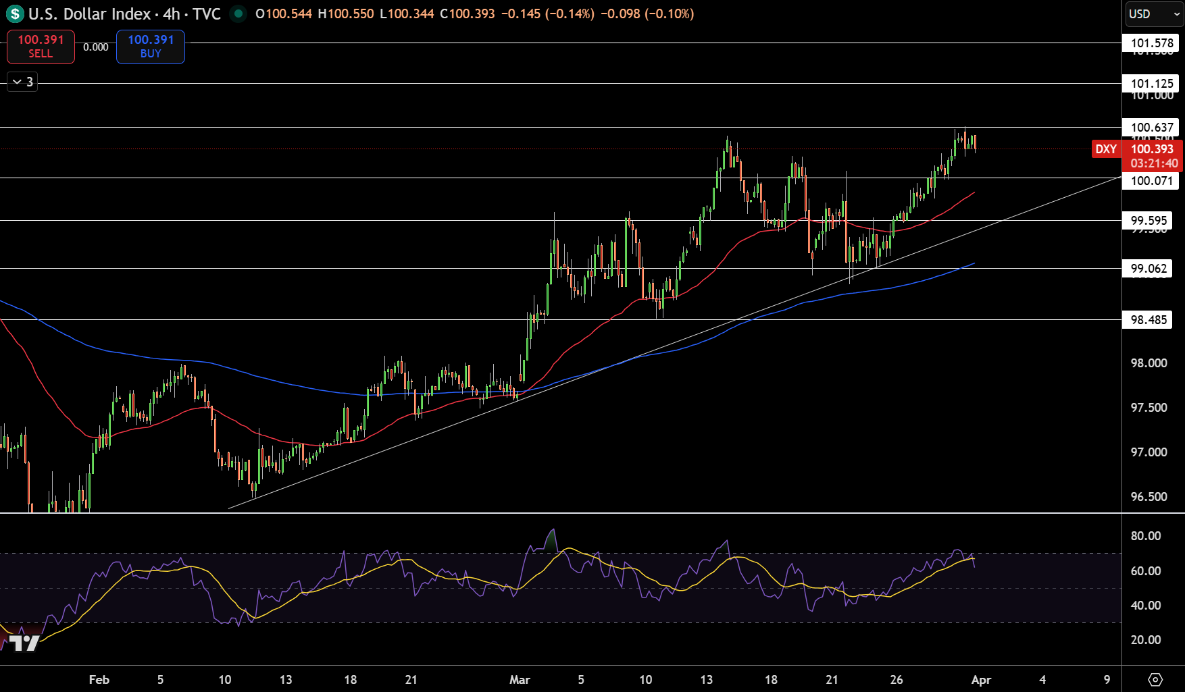Select the 98.485 price level label
Image resolution: width=1185 pixels, height=692 pixels.
1149,320
